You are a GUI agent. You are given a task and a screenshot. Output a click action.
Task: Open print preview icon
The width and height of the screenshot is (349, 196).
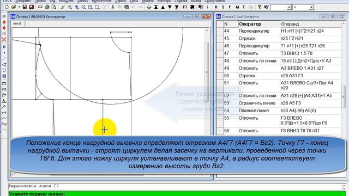[54, 7]
